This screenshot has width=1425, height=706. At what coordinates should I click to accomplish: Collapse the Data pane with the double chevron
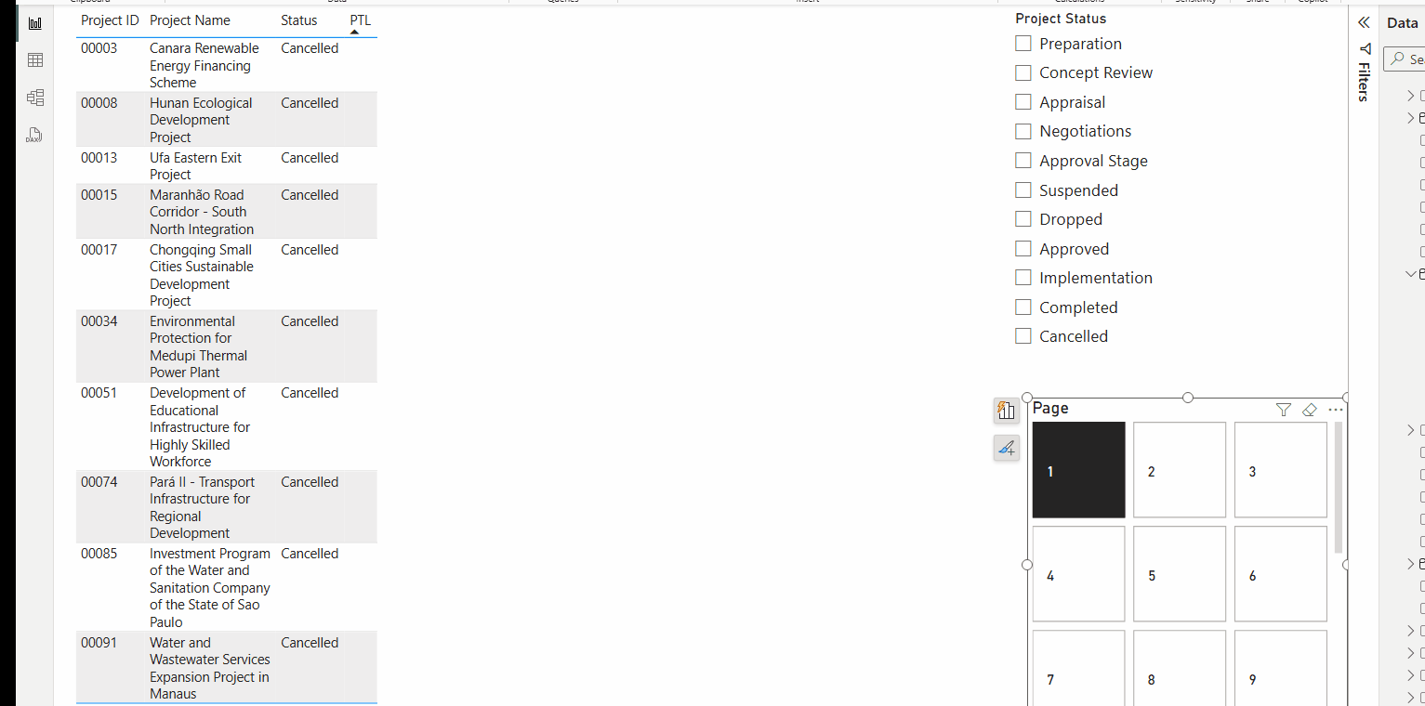(1363, 21)
